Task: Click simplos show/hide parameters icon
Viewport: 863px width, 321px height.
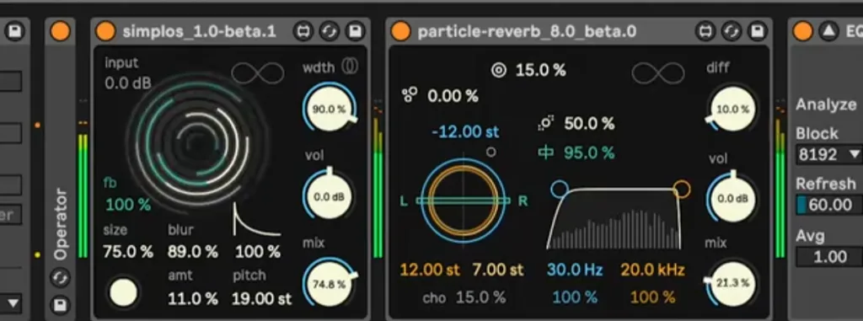Action: pos(303,31)
